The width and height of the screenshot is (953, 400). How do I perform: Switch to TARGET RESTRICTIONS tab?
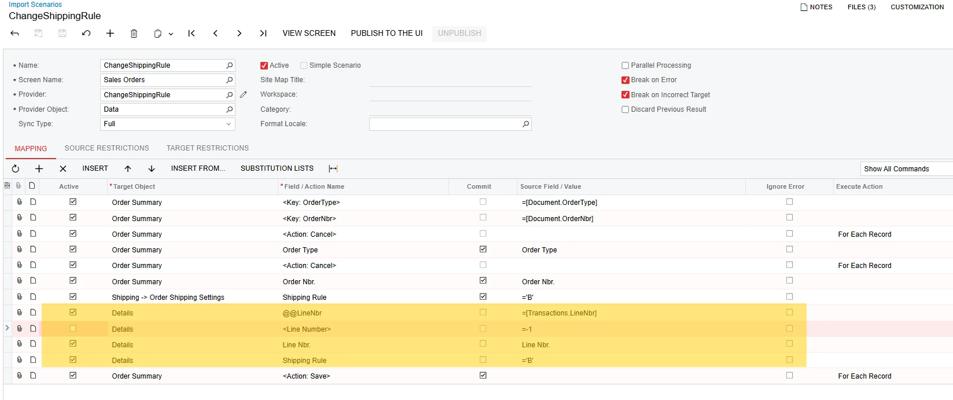pyautogui.click(x=208, y=148)
